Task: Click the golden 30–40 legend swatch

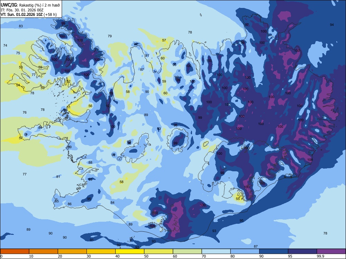Action: (x=101, y=251)
